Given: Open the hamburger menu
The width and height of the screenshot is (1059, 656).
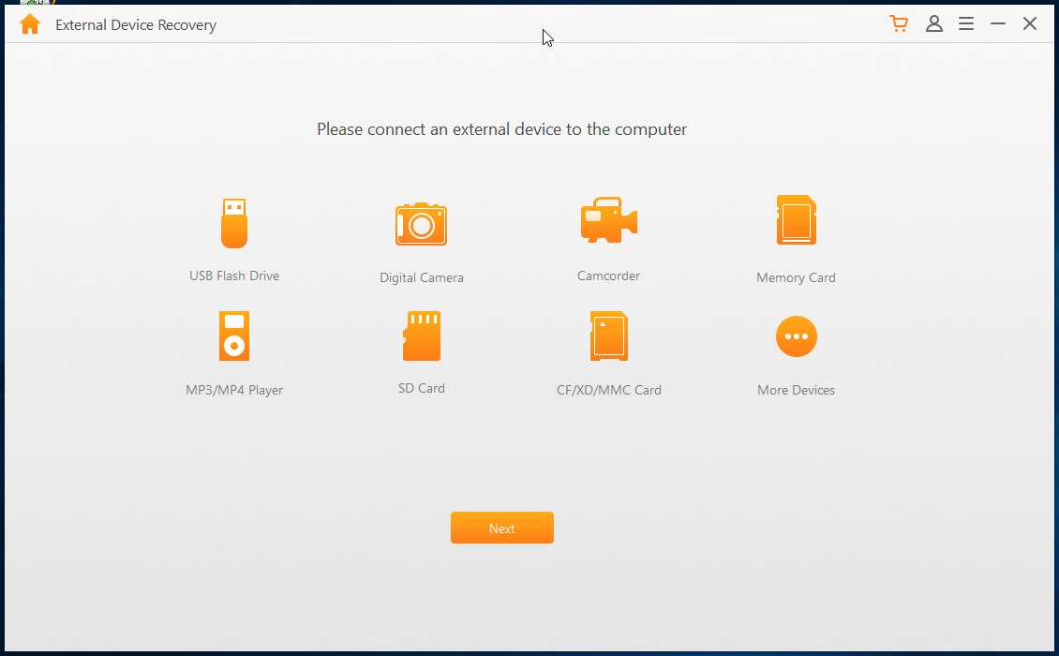Looking at the screenshot, I should point(966,24).
